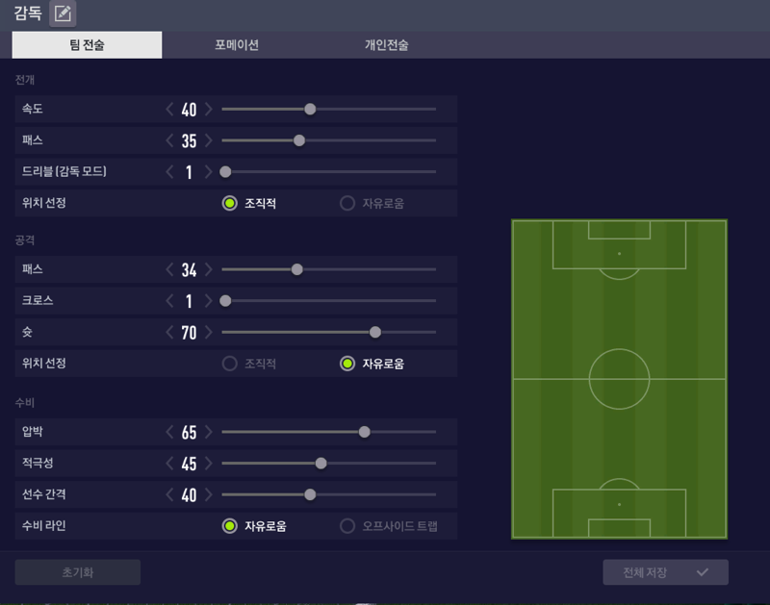Image resolution: width=770 pixels, height=605 pixels.
Task: Click the center circle on pitch preview
Action: click(619, 379)
